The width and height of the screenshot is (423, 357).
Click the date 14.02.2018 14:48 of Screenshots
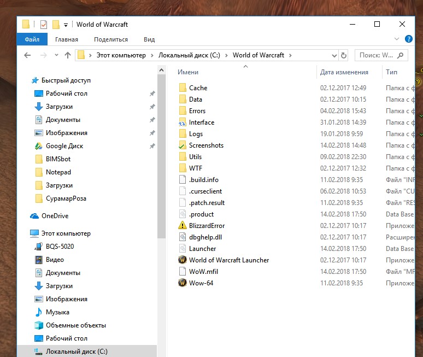pos(343,145)
